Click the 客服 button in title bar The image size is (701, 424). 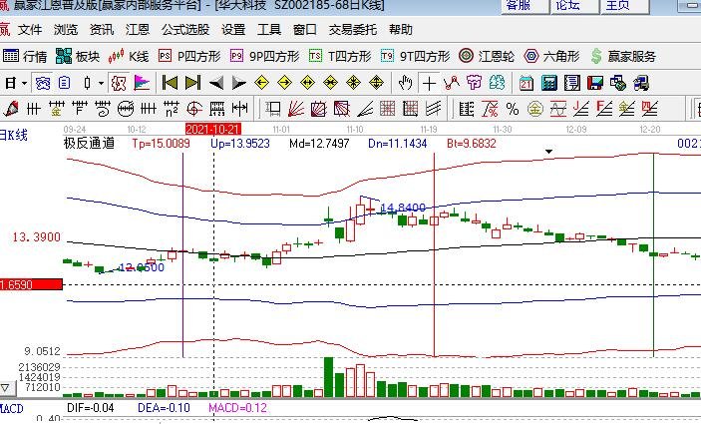click(x=524, y=6)
